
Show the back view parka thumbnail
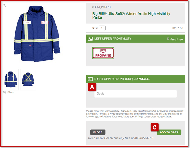point(28,80)
